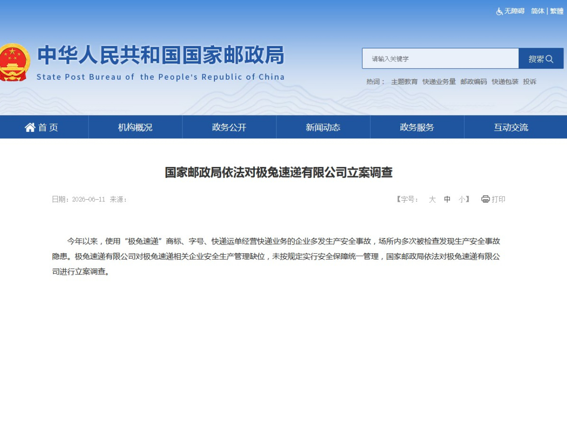Set font size to 大 large

click(432, 199)
